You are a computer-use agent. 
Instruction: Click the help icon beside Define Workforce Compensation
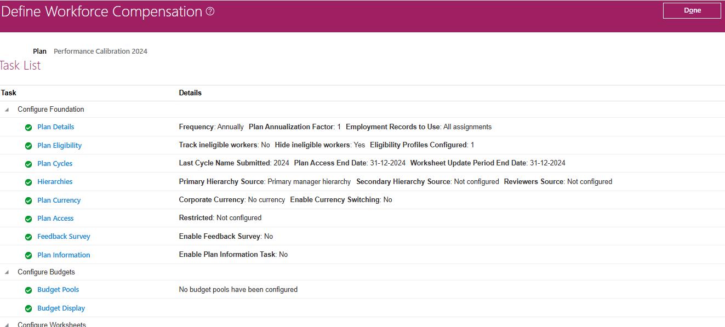click(210, 12)
